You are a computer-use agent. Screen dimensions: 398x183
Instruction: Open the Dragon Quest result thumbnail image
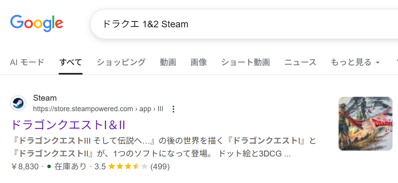[x=365, y=124]
